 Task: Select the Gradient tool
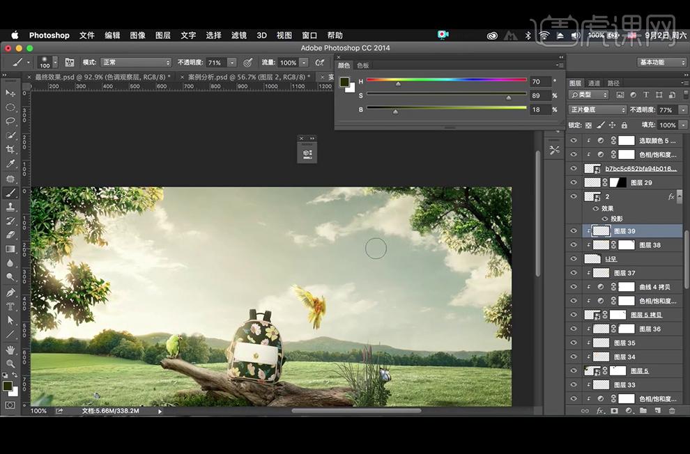click(10, 249)
